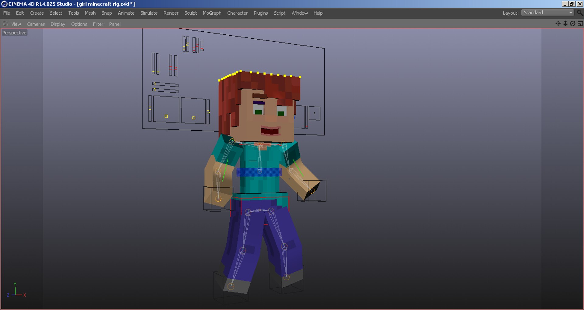Select the blue waist controller band
The image size is (584, 310).
pos(259,172)
